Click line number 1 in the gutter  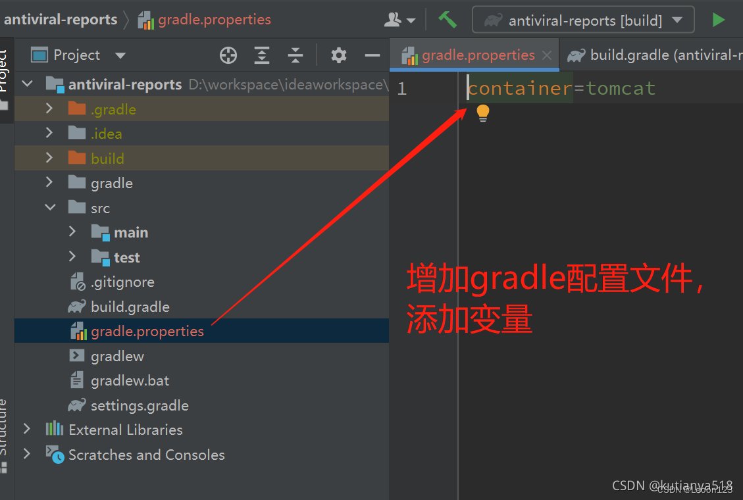[402, 89]
